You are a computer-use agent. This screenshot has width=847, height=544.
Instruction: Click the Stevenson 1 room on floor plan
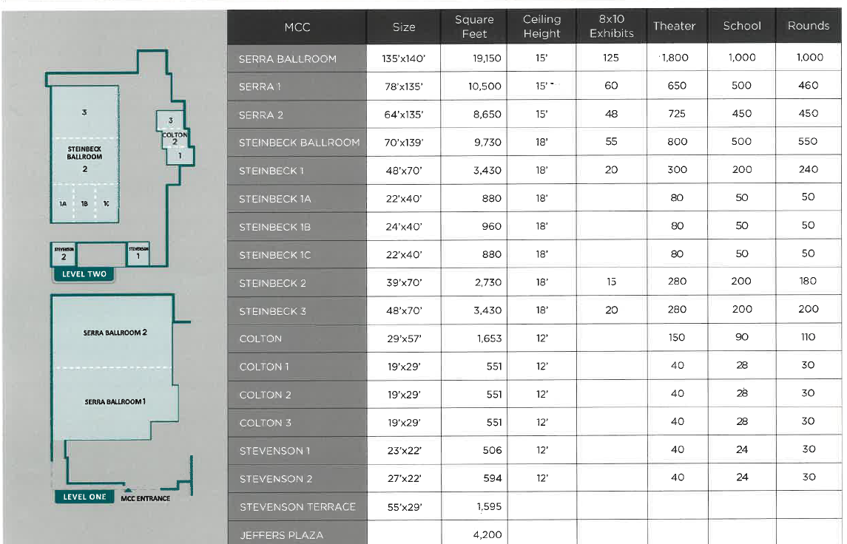click(x=138, y=254)
